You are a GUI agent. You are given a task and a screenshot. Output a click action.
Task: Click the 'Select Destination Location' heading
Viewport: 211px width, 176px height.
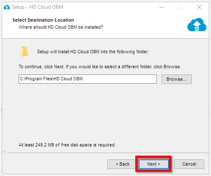pyautogui.click(x=43, y=20)
